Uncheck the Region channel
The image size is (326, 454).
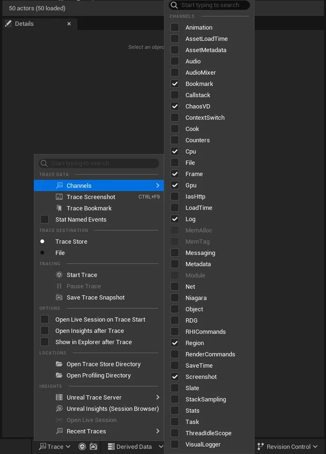[x=175, y=343]
